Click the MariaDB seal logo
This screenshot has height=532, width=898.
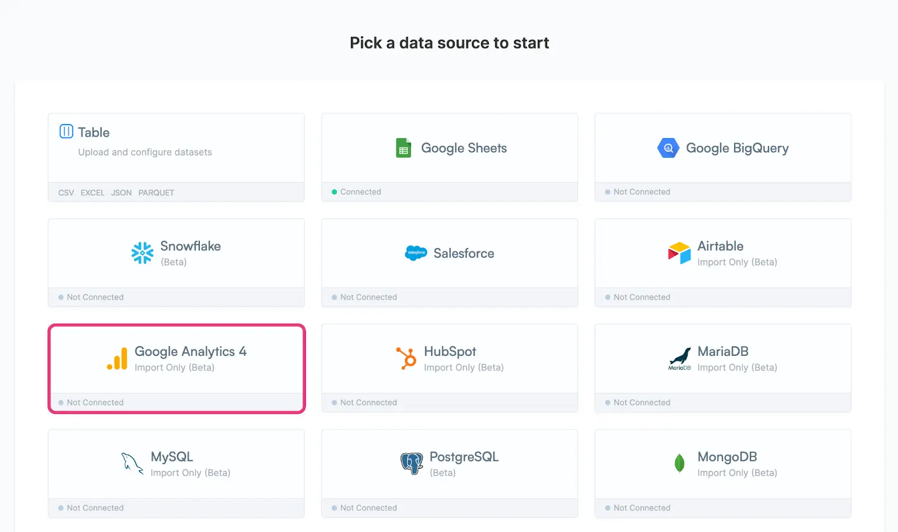click(678, 359)
